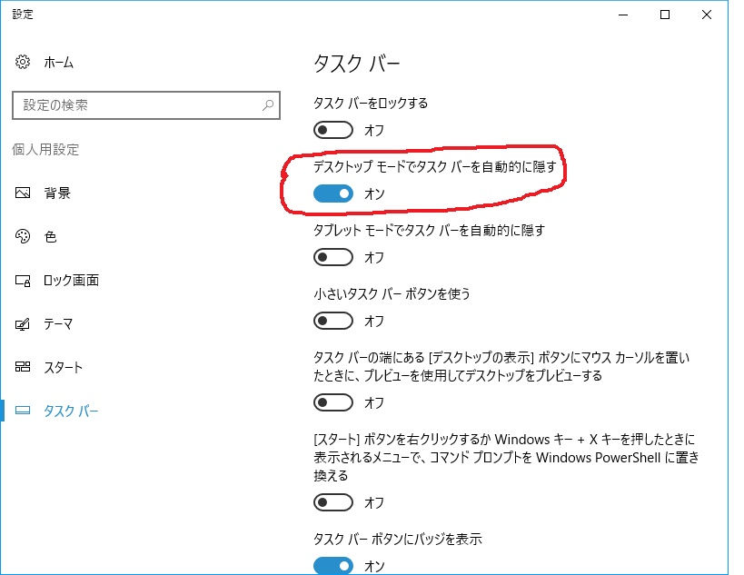
Task: Open the 色 settings section
Action: [50, 236]
